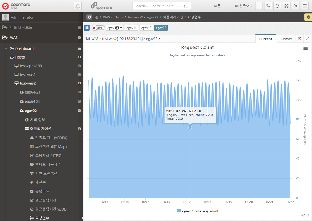
Task: Expand the chart panel with diagonal arrows
Action: 307,39
